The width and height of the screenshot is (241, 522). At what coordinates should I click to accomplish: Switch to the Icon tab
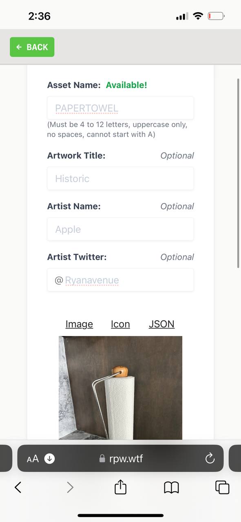point(120,324)
